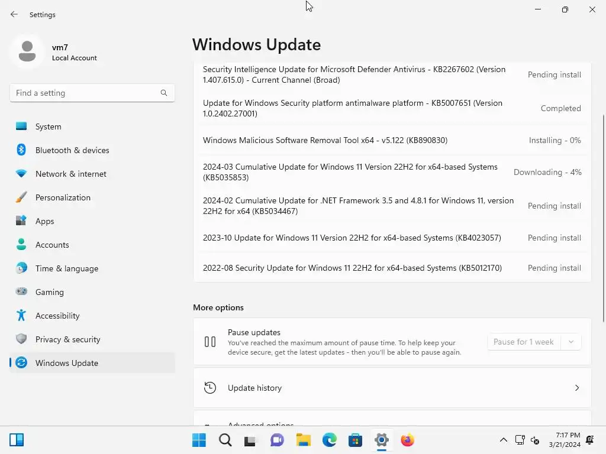Screen dimensions: 606x454
Task: Open the Widgets panel on taskbar
Action: 17,440
